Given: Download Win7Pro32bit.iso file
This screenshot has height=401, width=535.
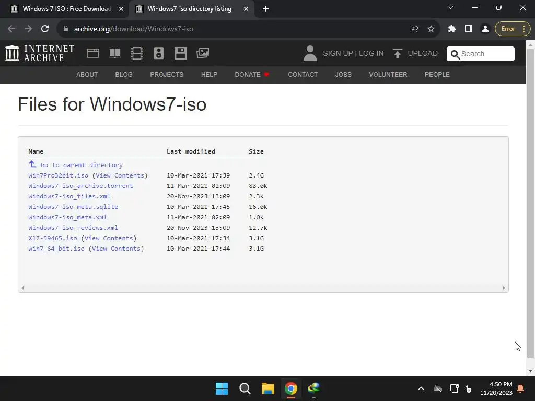Looking at the screenshot, I should (59, 175).
